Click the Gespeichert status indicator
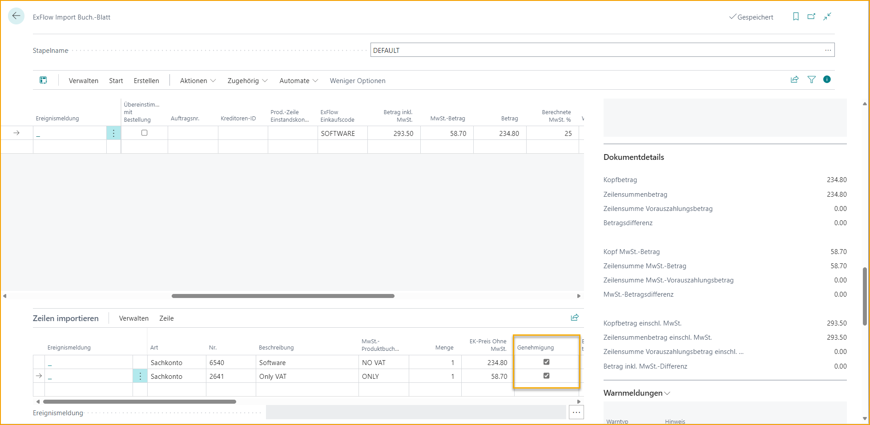The width and height of the screenshot is (870, 425). tap(751, 17)
